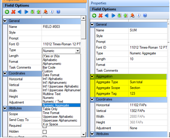
Task: Collapse Attributes section in left panel
Action: pyautogui.click(x=5, y=108)
